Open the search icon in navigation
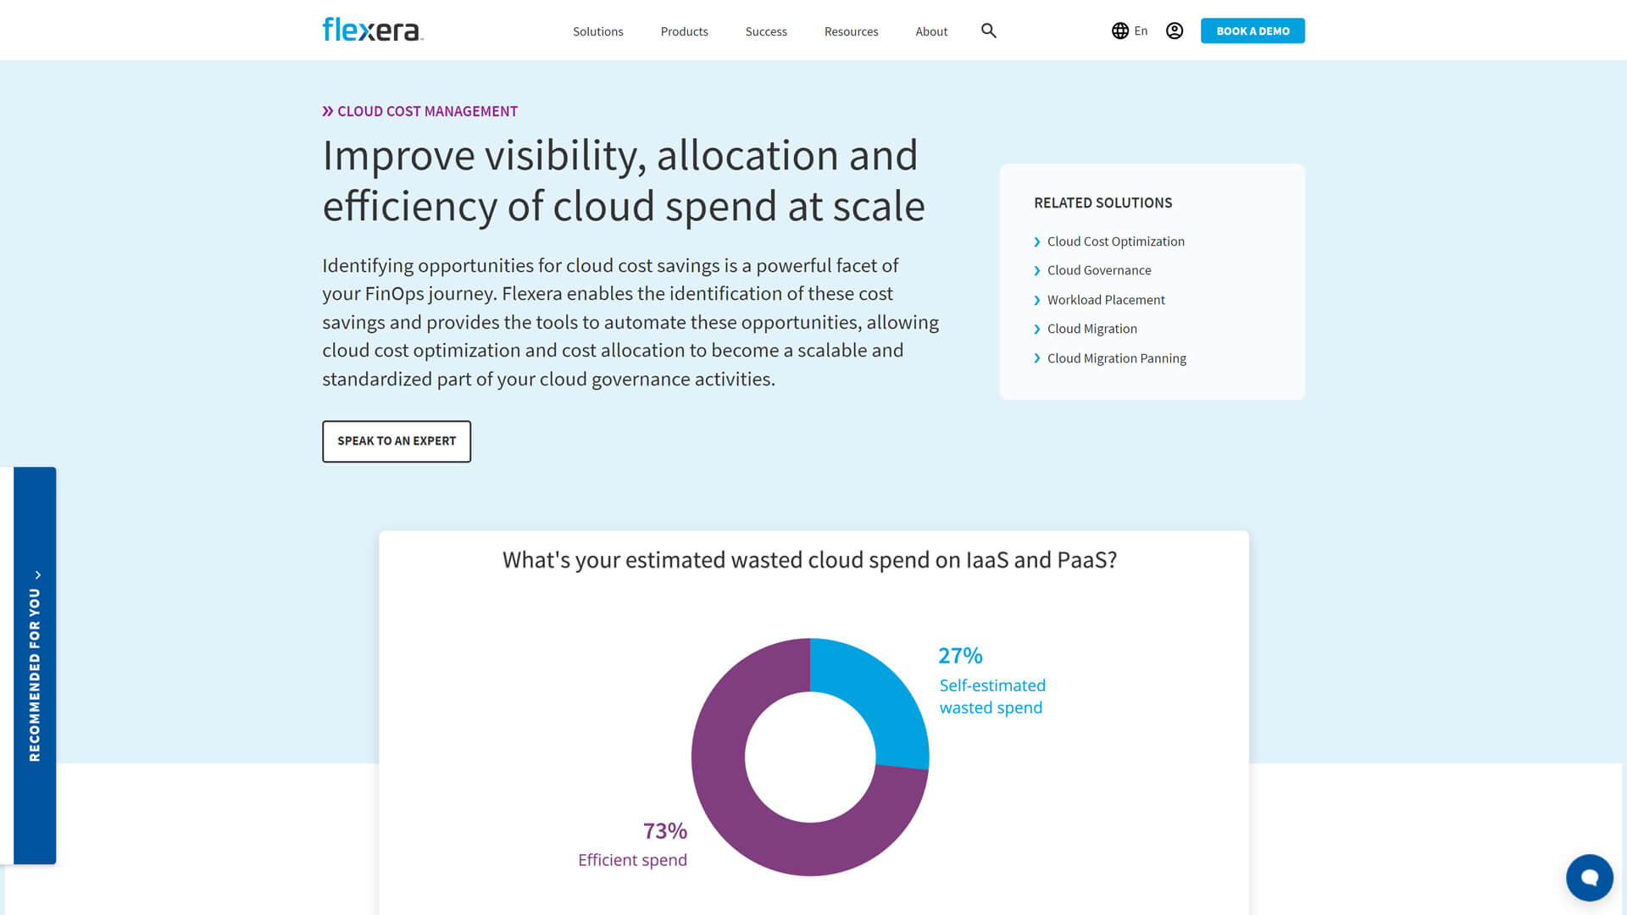 point(988,30)
